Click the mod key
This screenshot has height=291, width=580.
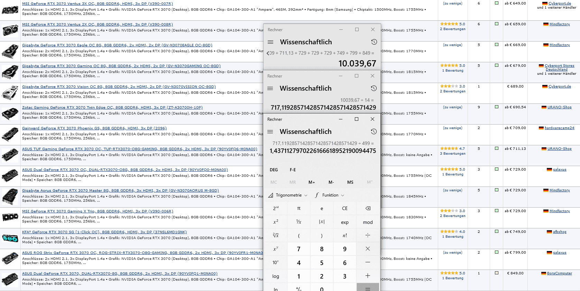pyautogui.click(x=368, y=222)
